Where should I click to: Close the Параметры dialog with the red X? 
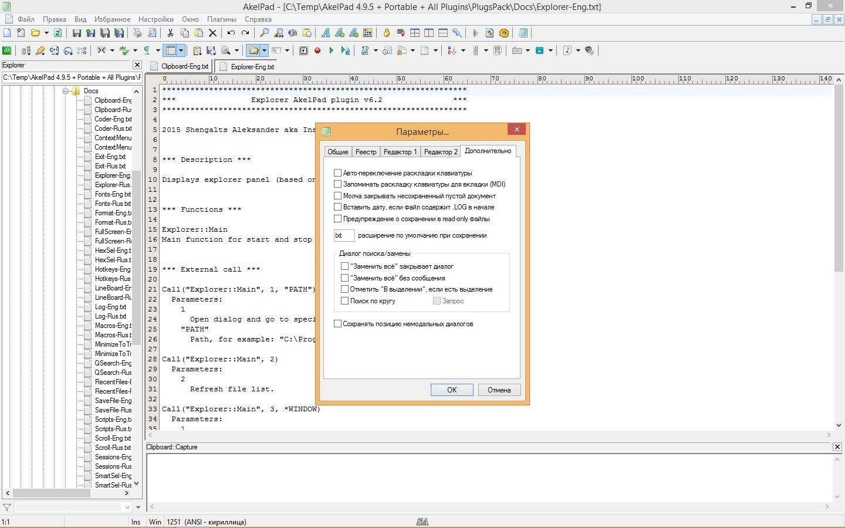516,130
